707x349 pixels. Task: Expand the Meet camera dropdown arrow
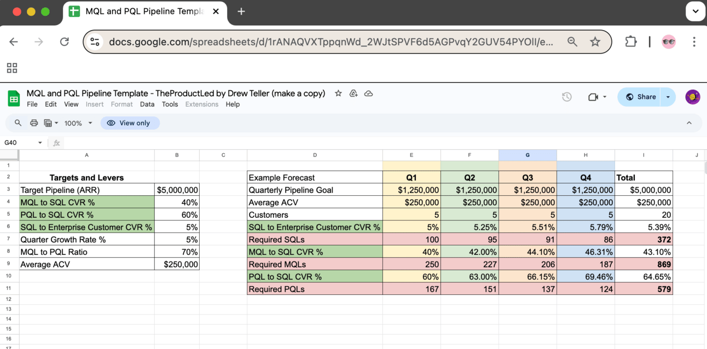point(605,97)
